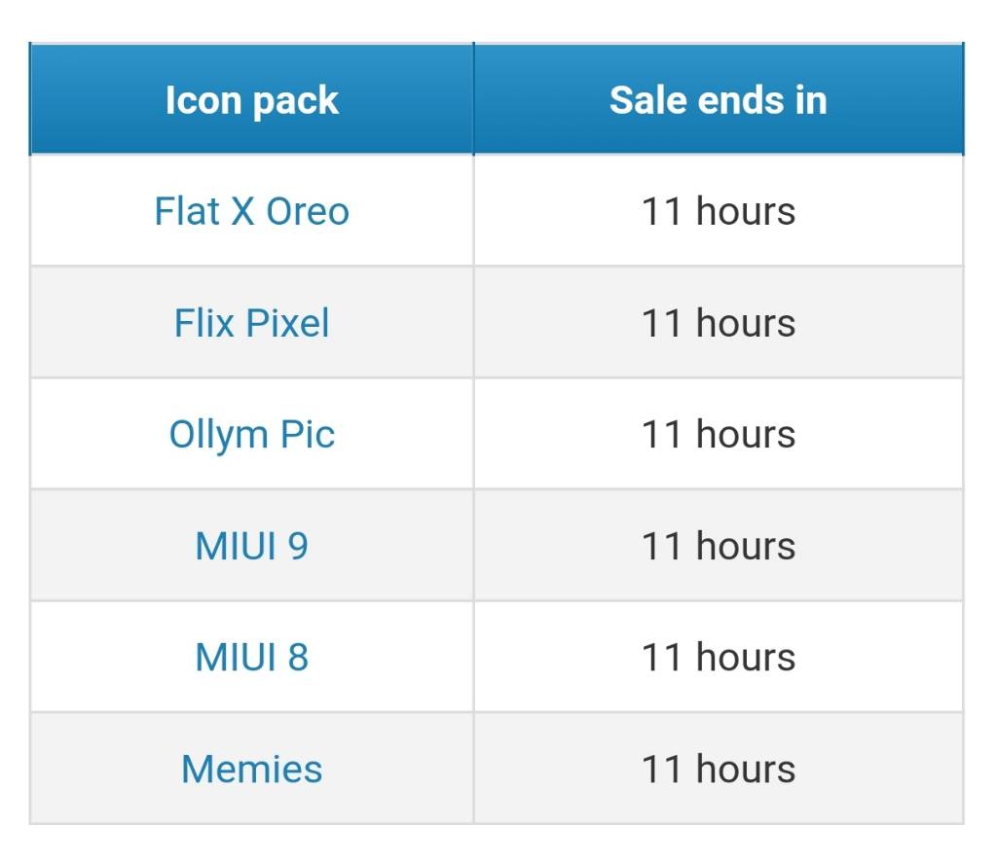The height and width of the screenshot is (861, 997).
Task: Select Ollym Pic's 11 hours cell
Action: [x=720, y=435]
